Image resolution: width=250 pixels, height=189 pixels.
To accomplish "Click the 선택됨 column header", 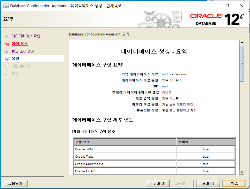I will [x=206, y=142].
